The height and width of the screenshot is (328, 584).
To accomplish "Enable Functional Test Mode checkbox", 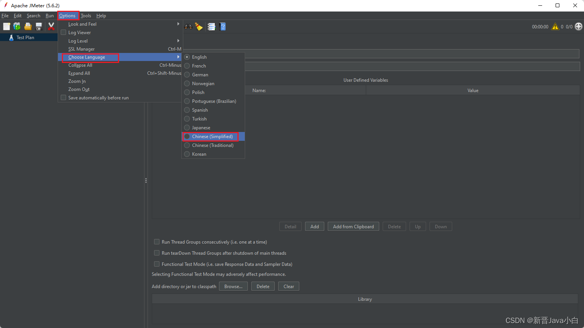I will [x=157, y=264].
